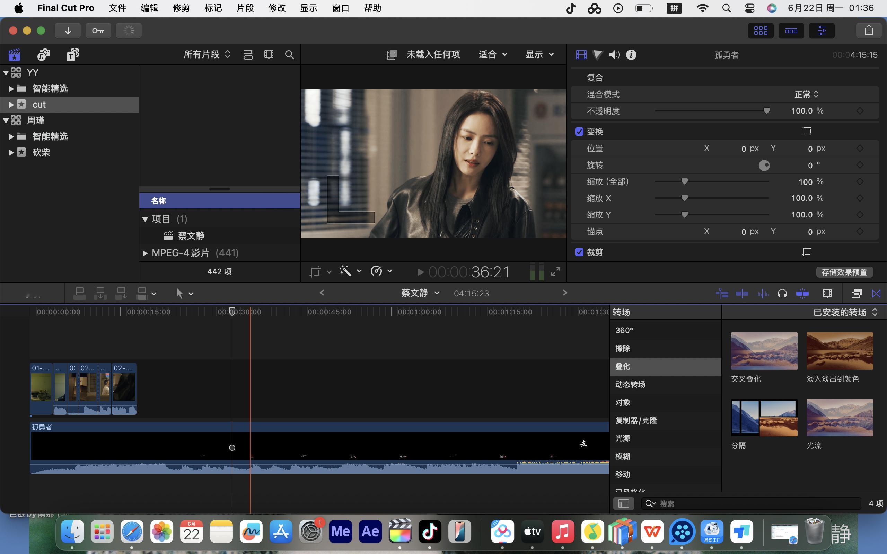Toggle filmstrip or list view in browser
887x554 pixels.
pos(248,55)
